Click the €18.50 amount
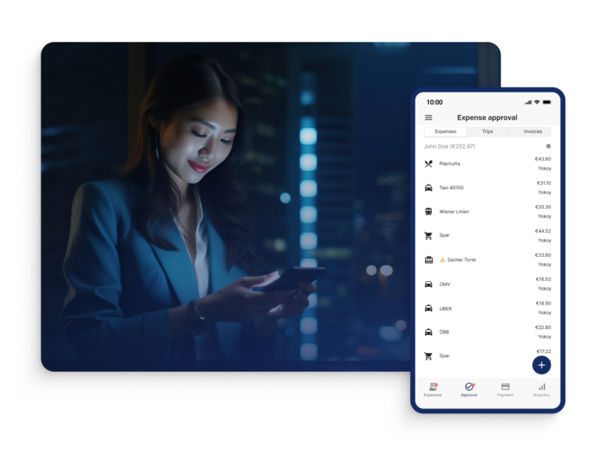The image size is (602, 451). click(x=543, y=303)
